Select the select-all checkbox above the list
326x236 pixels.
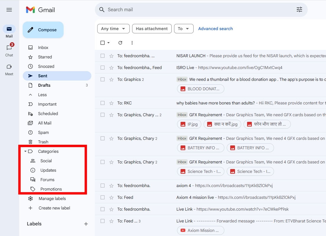coord(103,43)
